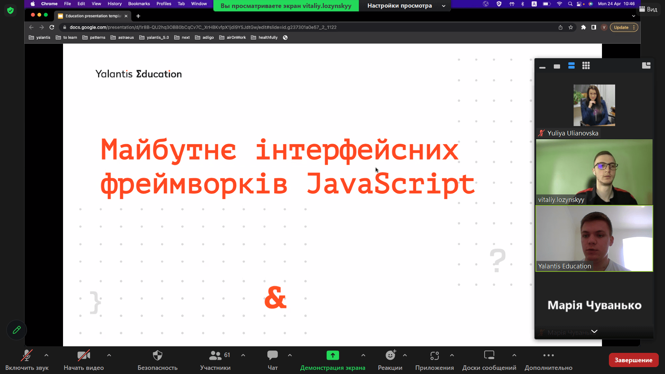Click the Chrome address bar URL

coord(203,27)
